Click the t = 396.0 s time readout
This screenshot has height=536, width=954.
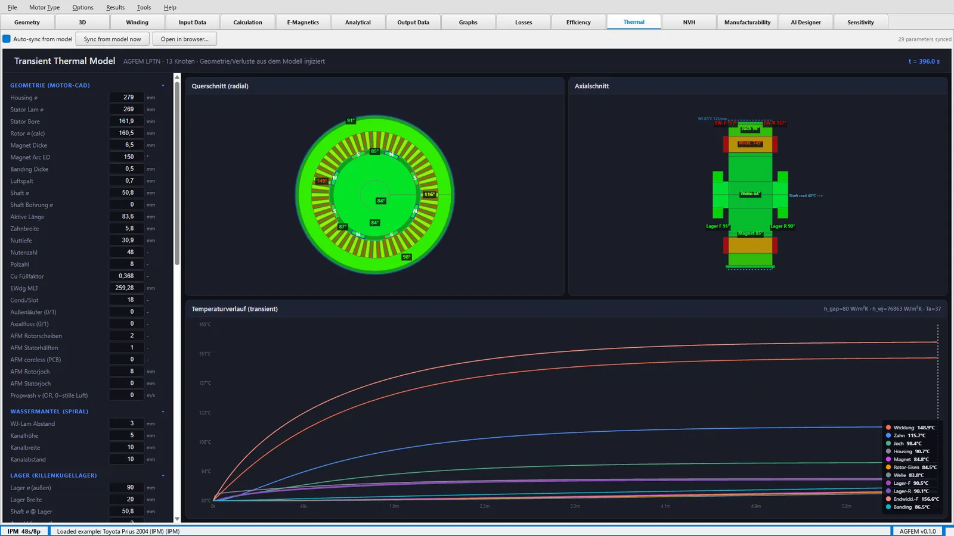pyautogui.click(x=924, y=61)
